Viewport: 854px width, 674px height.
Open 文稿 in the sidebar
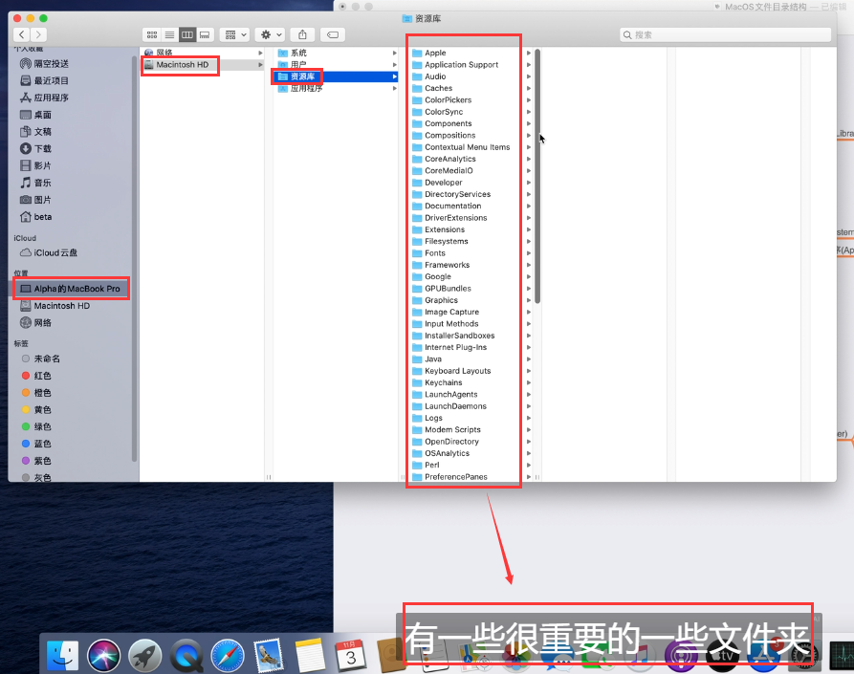click(x=36, y=132)
